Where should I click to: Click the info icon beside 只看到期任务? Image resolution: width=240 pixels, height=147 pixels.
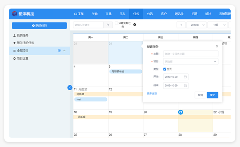[x=134, y=24]
